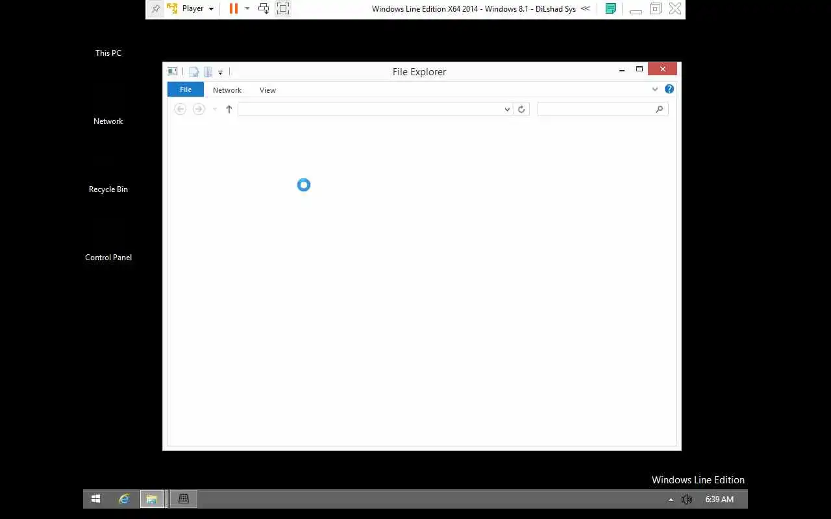Close the File Explorer window

pyautogui.click(x=662, y=69)
